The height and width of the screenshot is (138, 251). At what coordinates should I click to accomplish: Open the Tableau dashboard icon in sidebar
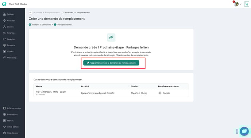click(4, 14)
